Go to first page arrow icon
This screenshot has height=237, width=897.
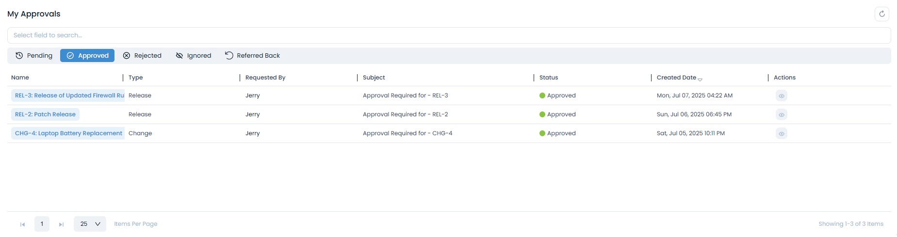22,224
